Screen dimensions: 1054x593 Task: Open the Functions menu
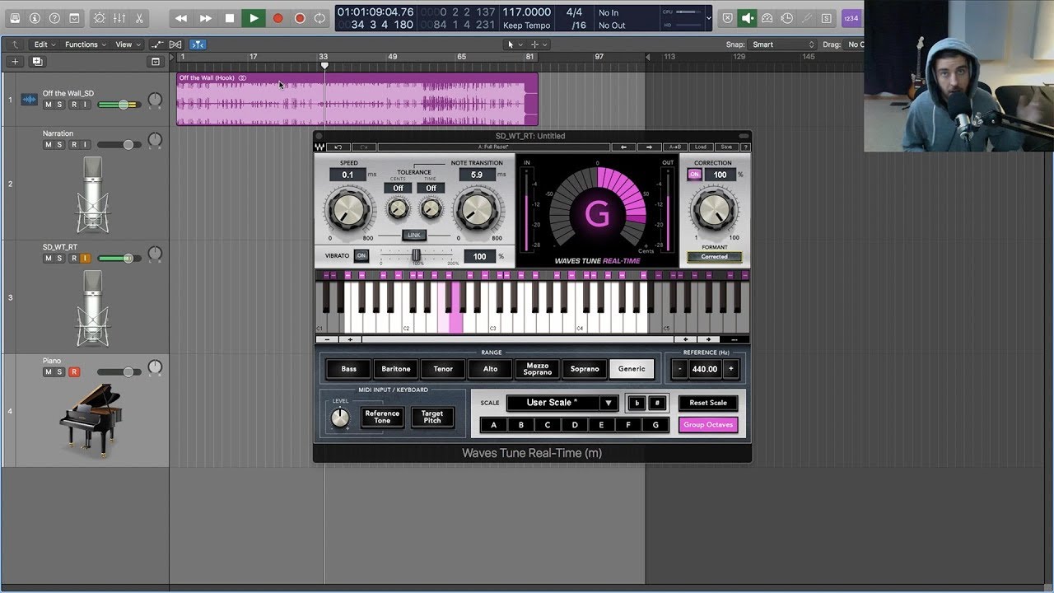(x=85, y=44)
